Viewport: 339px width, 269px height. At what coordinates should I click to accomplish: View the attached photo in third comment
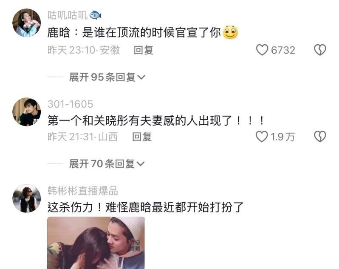tap(96, 243)
